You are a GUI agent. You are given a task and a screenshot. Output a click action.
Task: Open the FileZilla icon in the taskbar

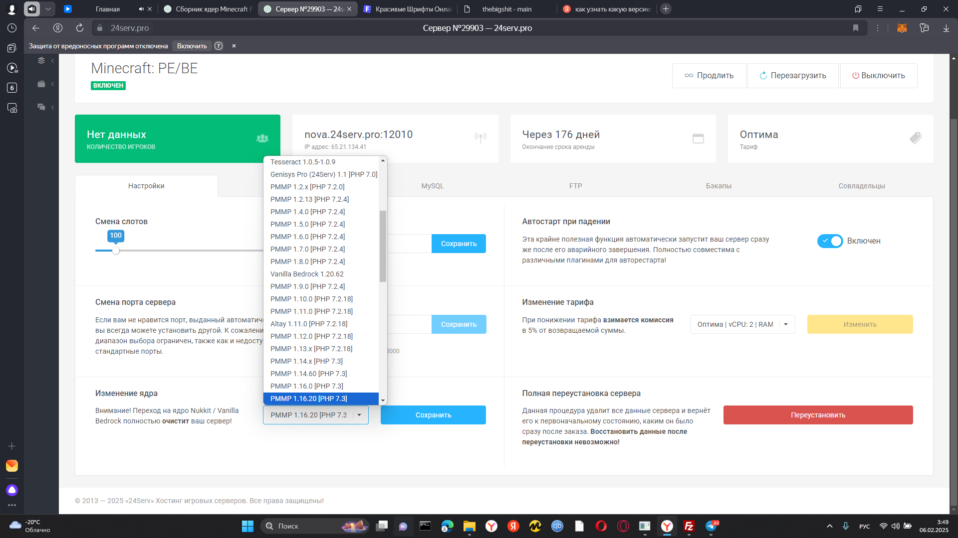(689, 526)
